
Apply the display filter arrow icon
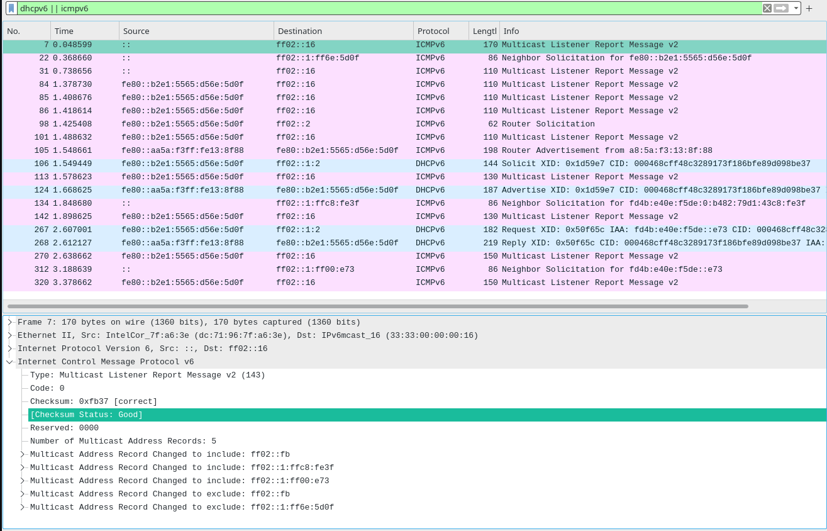click(x=781, y=8)
